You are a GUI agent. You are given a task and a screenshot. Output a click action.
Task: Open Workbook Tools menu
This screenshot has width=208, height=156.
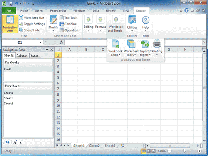116,48
